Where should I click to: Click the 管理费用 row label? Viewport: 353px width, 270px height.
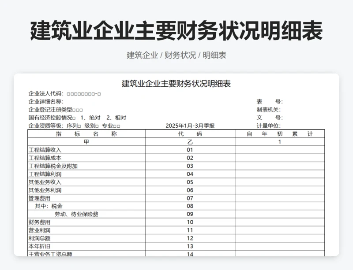tap(39, 198)
